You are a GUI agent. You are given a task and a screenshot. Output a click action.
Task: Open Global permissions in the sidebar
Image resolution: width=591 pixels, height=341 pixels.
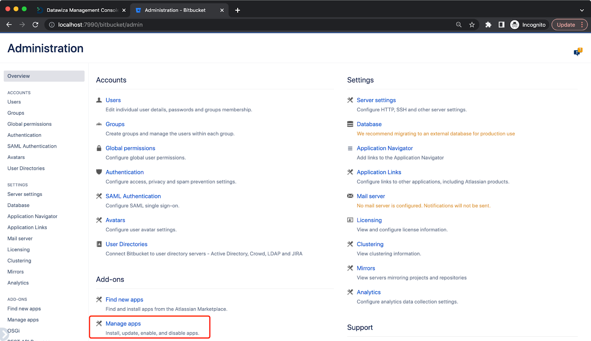30,124
